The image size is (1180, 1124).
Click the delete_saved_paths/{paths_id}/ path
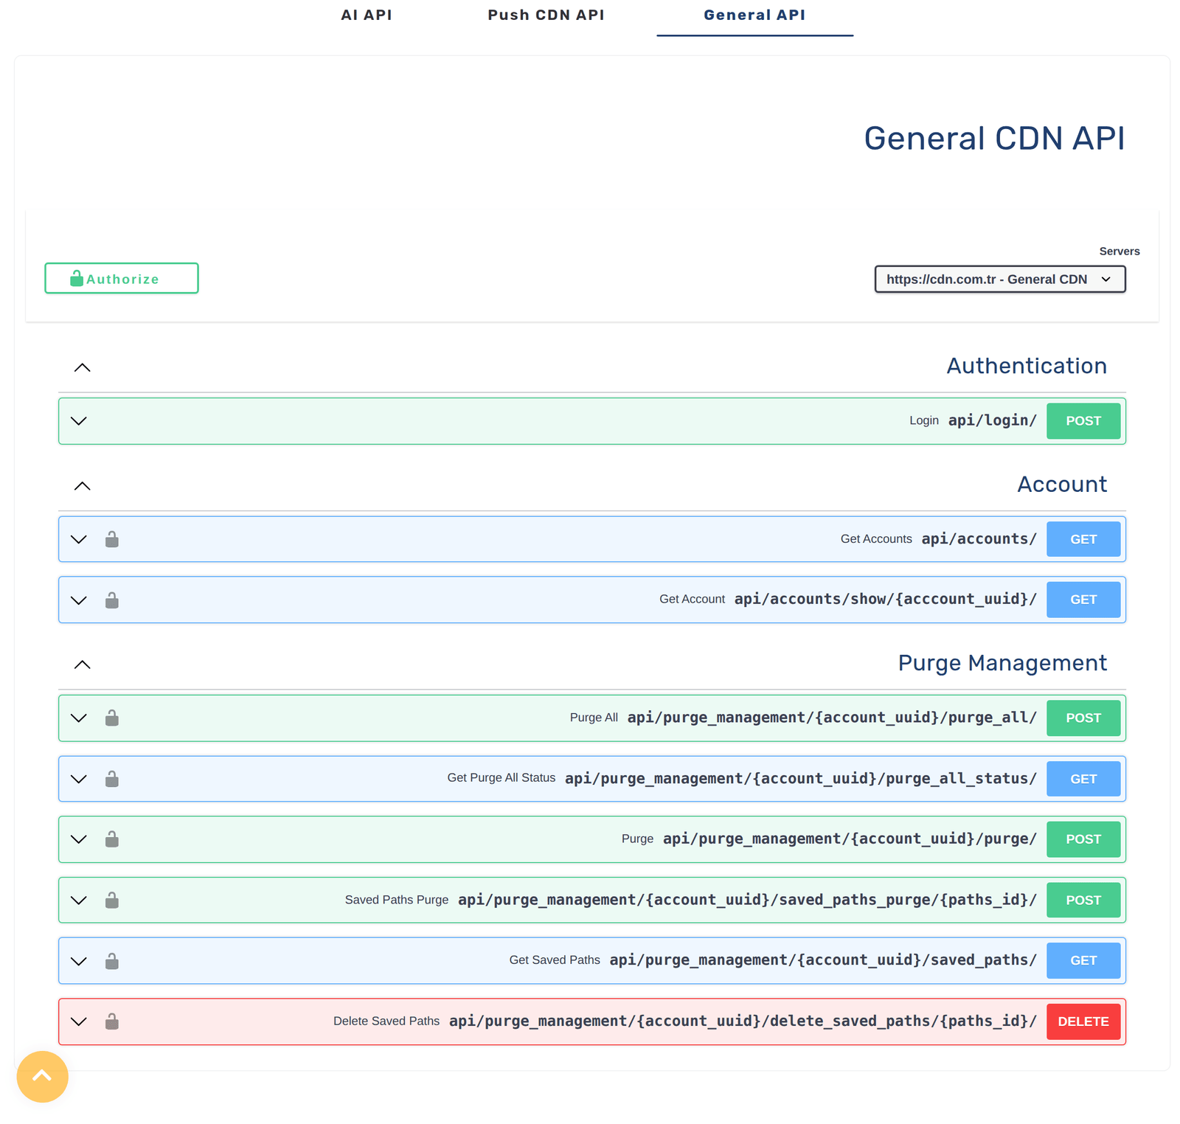743,1021
